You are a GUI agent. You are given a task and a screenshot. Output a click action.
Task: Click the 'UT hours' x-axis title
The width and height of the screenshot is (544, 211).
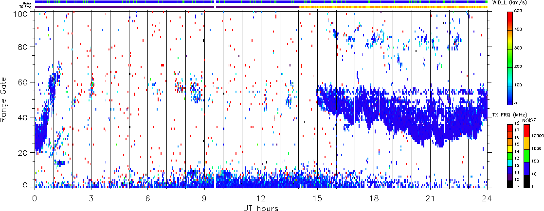(x=261, y=208)
